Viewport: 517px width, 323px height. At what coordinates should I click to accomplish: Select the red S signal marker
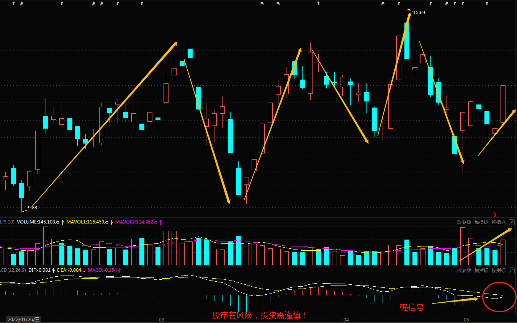495,215
